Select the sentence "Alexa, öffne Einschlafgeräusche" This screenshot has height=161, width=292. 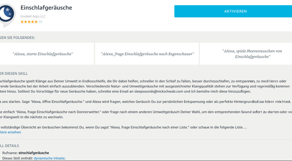[x=57, y=102]
